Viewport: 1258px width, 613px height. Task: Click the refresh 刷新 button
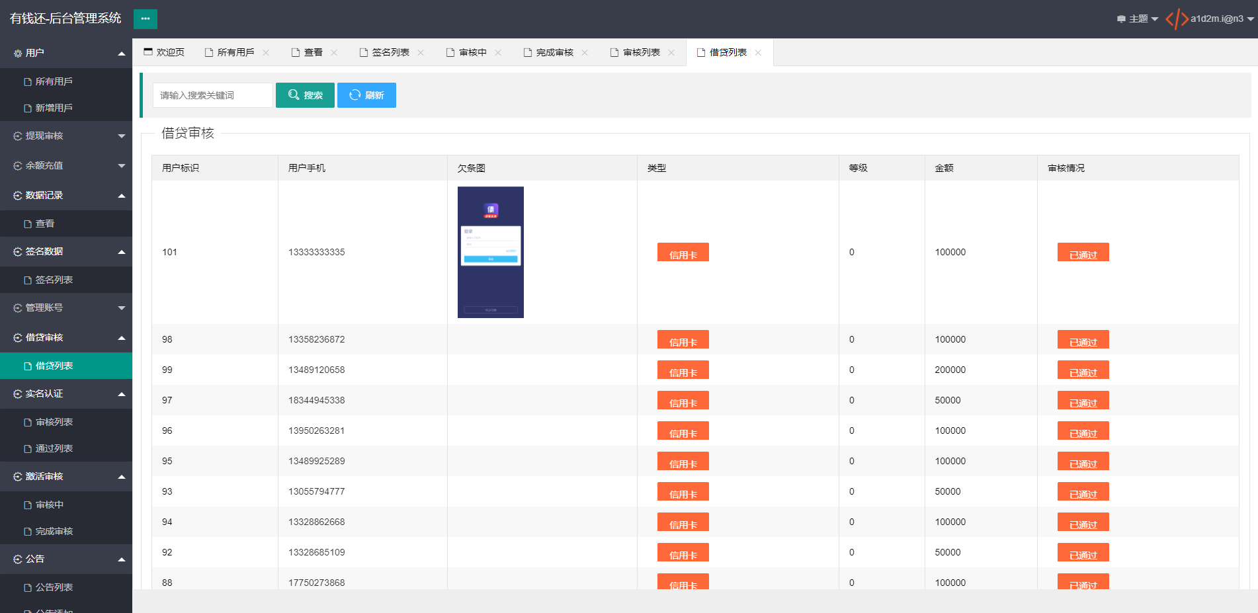pyautogui.click(x=366, y=95)
